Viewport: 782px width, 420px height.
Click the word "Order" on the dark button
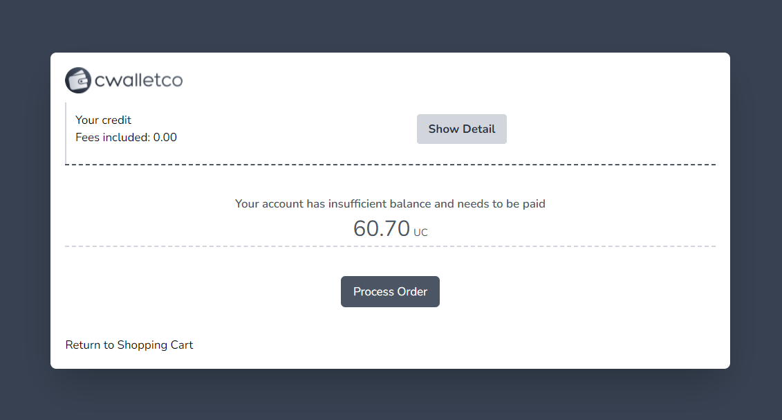point(411,292)
